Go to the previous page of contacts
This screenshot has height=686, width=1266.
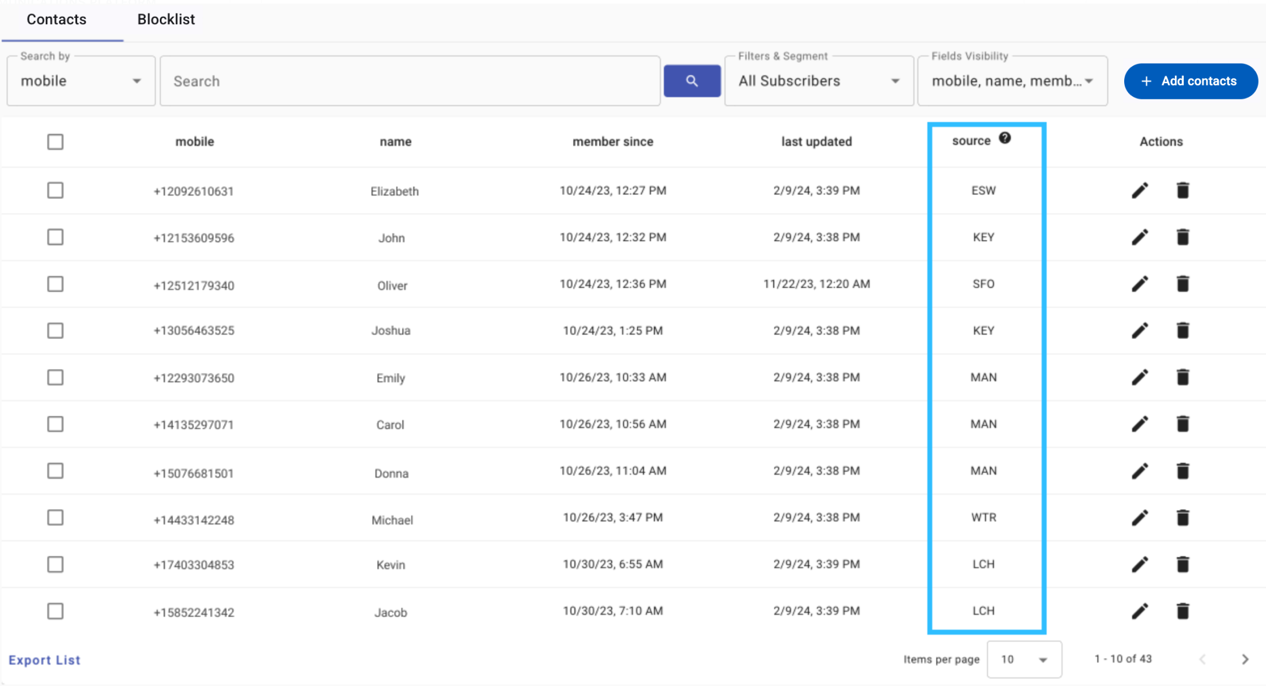point(1202,659)
